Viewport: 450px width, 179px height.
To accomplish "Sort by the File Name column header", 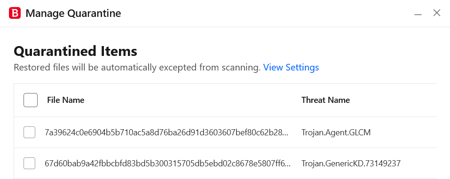I will click(x=66, y=100).
